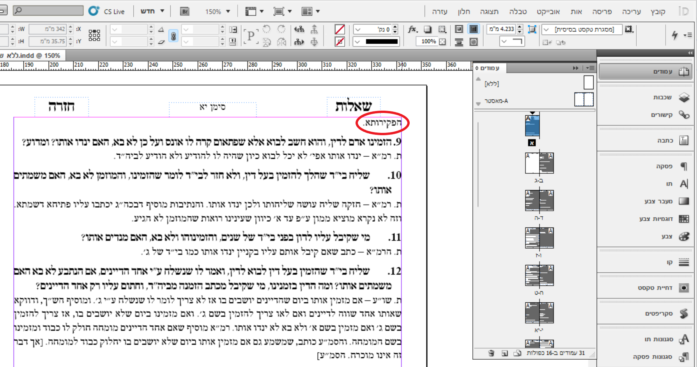
Task: Click the CS Live icon
Action: tap(94, 11)
